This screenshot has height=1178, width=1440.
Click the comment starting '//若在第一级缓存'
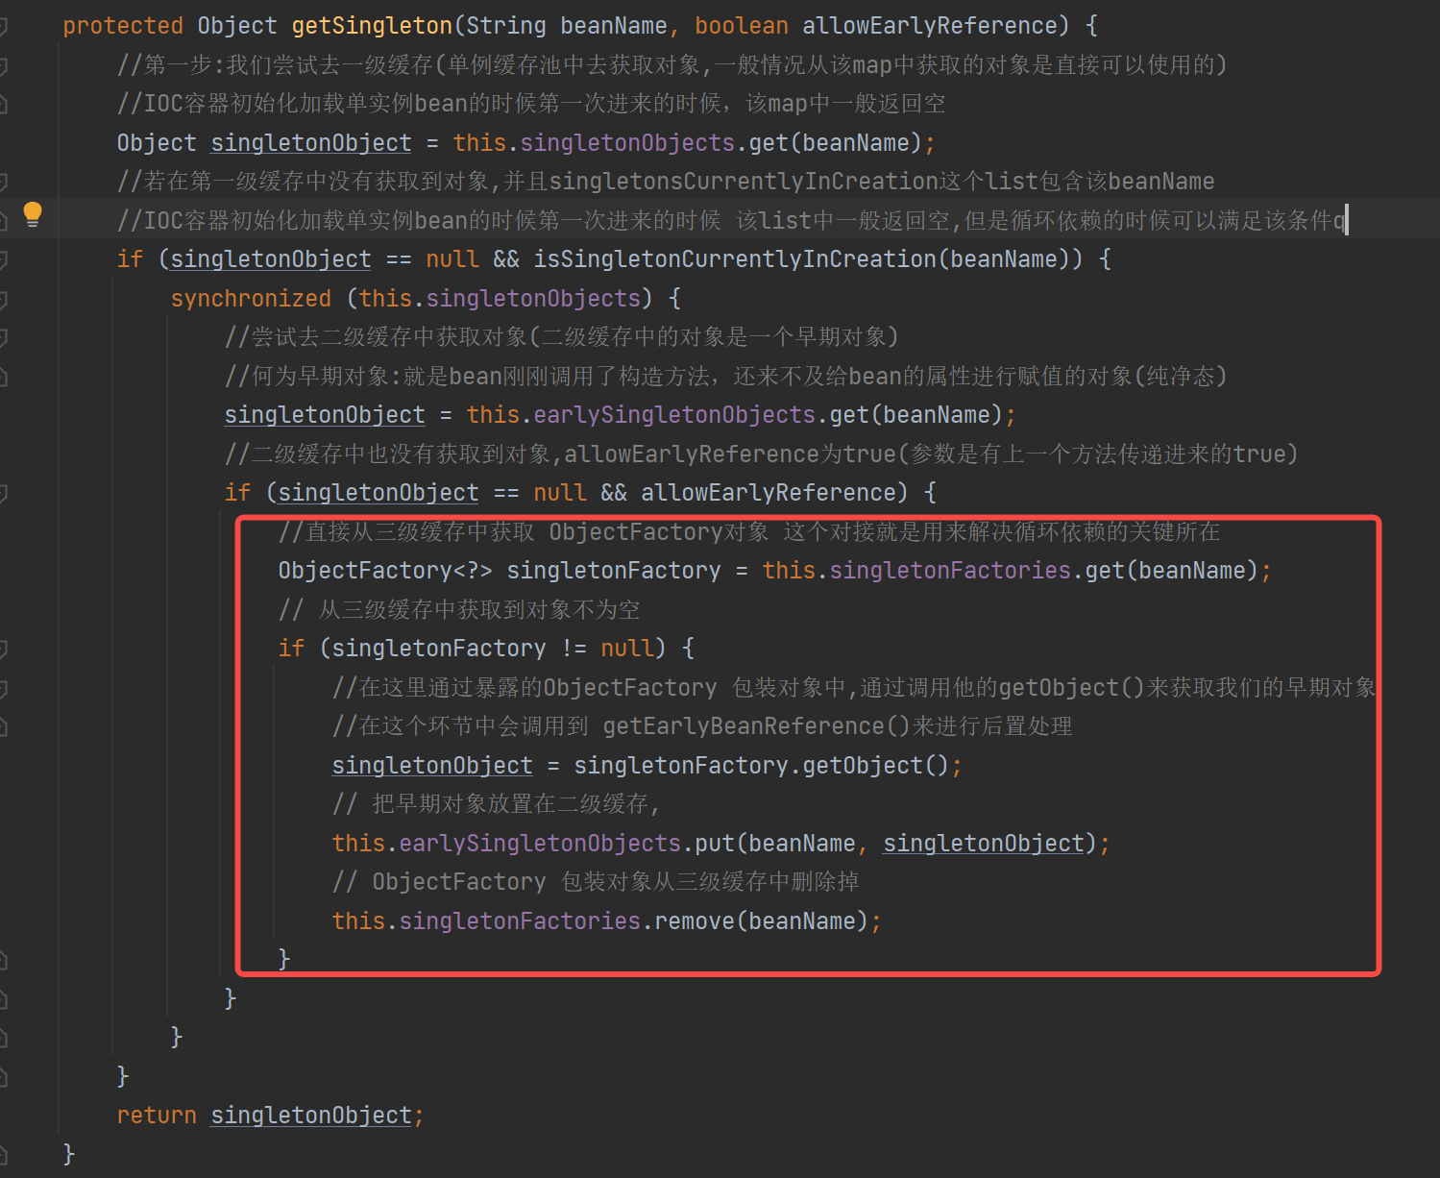coord(665,182)
